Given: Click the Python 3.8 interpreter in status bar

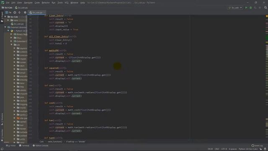Looking at the screenshot, I should click(248, 149).
